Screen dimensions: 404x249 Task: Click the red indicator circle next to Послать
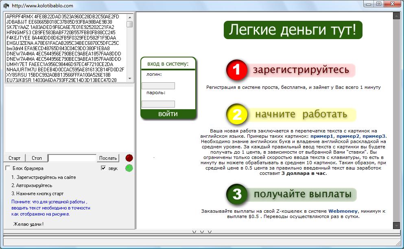pos(129,158)
